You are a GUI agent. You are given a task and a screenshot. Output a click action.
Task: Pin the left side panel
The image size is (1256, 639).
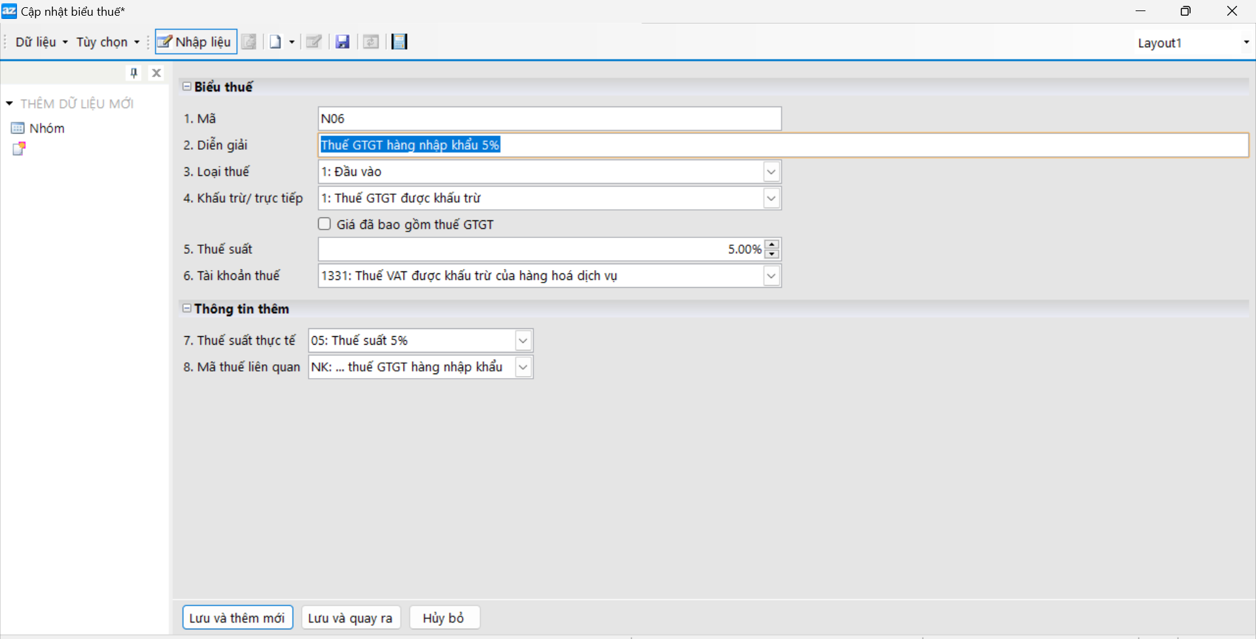134,73
